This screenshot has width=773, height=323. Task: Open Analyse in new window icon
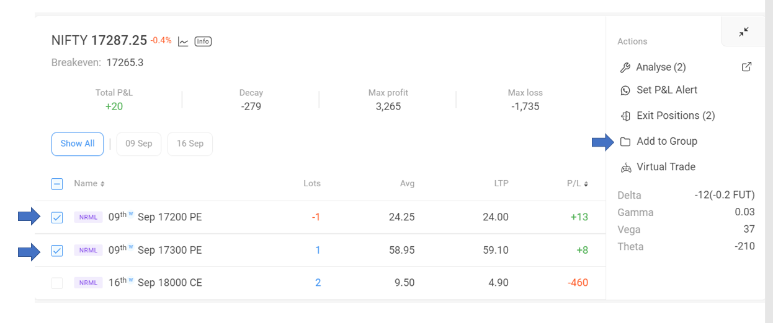tap(747, 67)
